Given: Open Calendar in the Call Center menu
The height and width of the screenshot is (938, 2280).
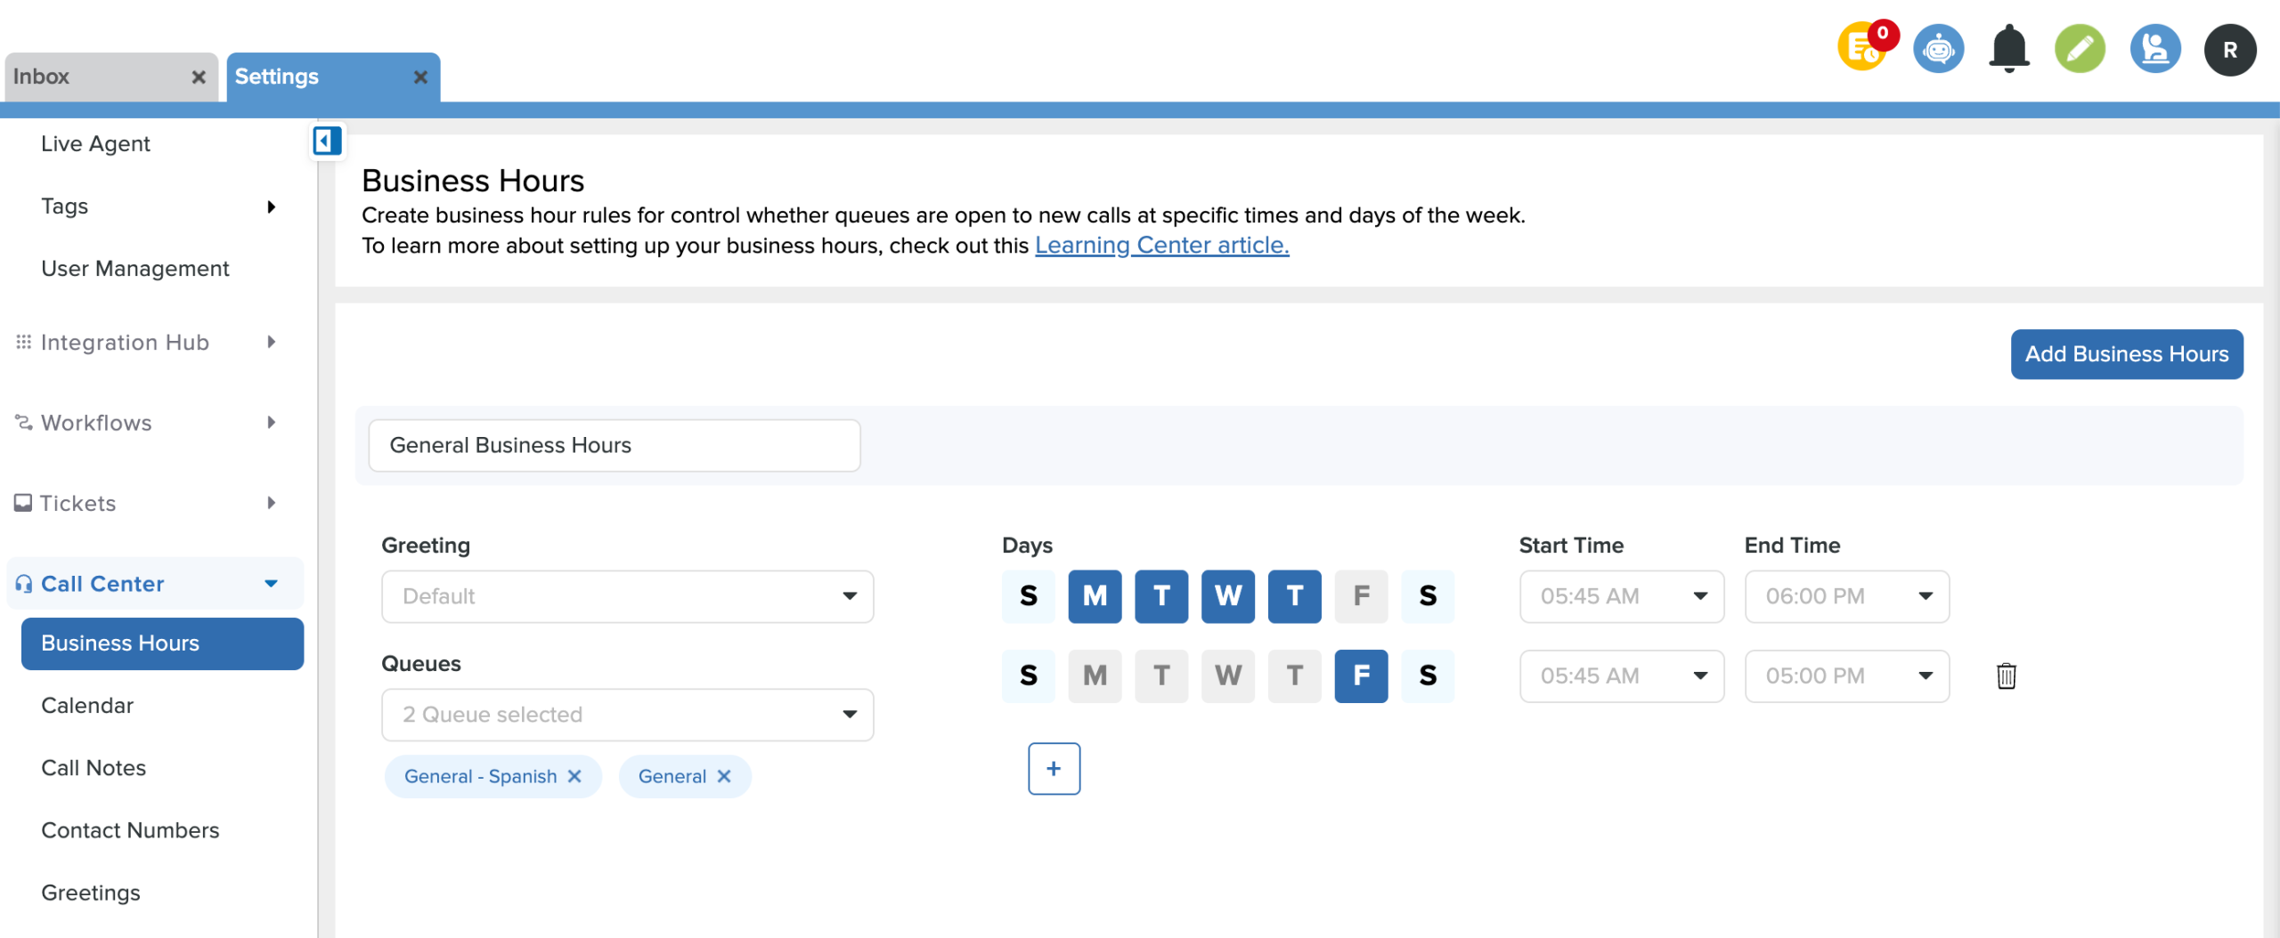Looking at the screenshot, I should click(x=87, y=706).
